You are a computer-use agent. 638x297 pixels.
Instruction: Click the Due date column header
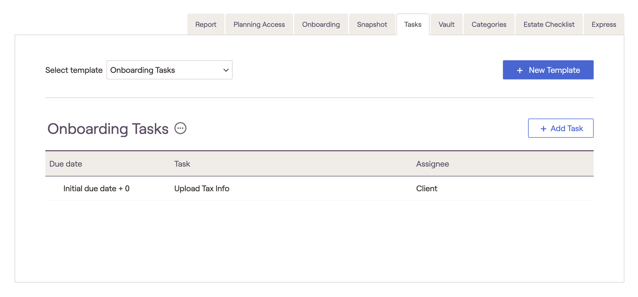tap(66, 164)
